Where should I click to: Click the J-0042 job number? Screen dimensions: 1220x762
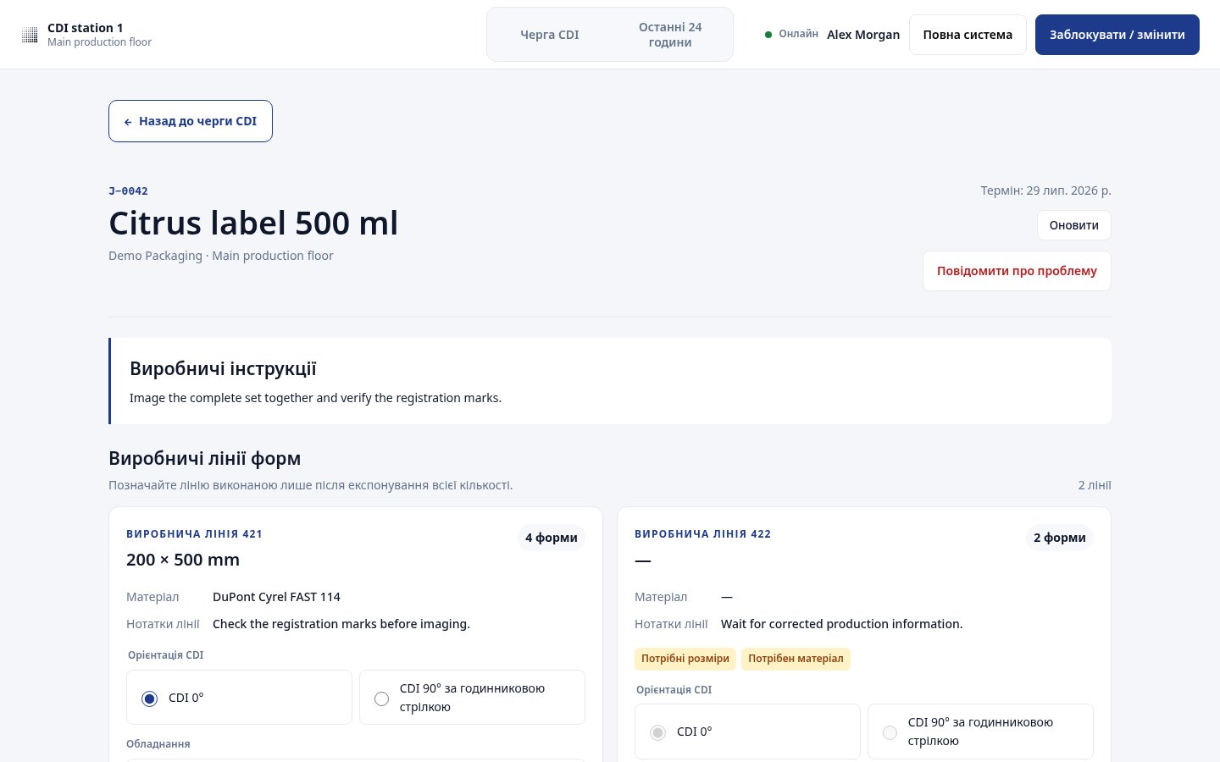(128, 191)
